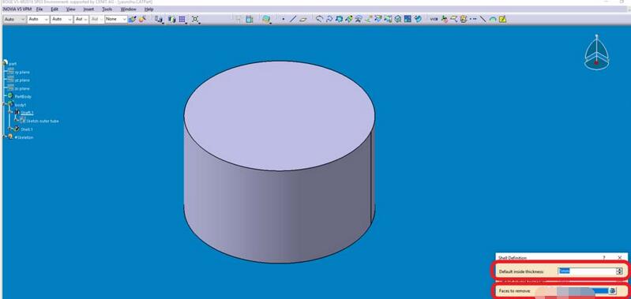Select PartBody in the specification tree
Image resolution: width=631 pixels, height=299 pixels.
[x=23, y=96]
